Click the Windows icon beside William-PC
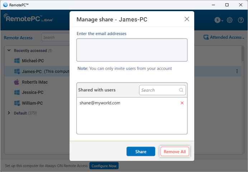Image resolution: width=248 pixels, height=172 pixels. tap(16, 103)
